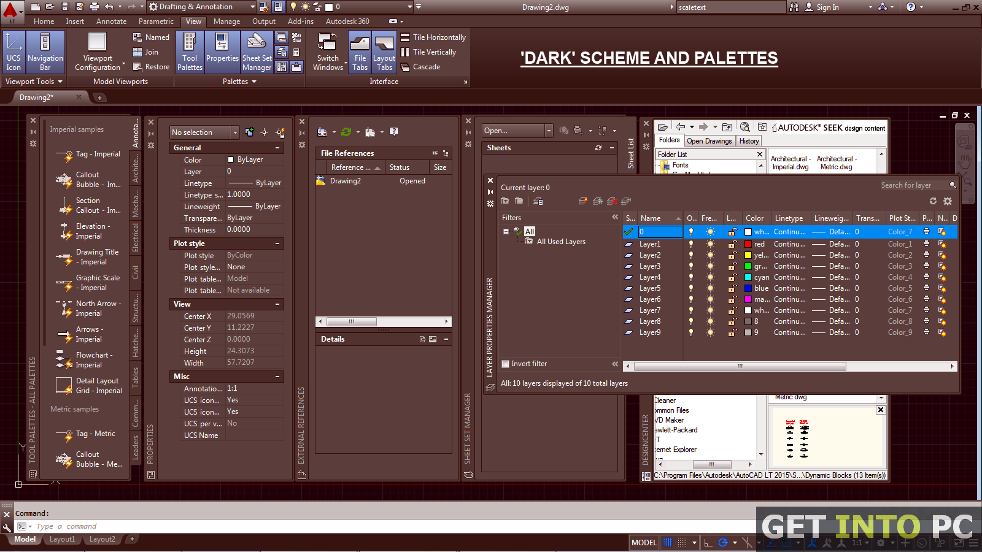Click the New Layer icon in Layer Manager

583,201
